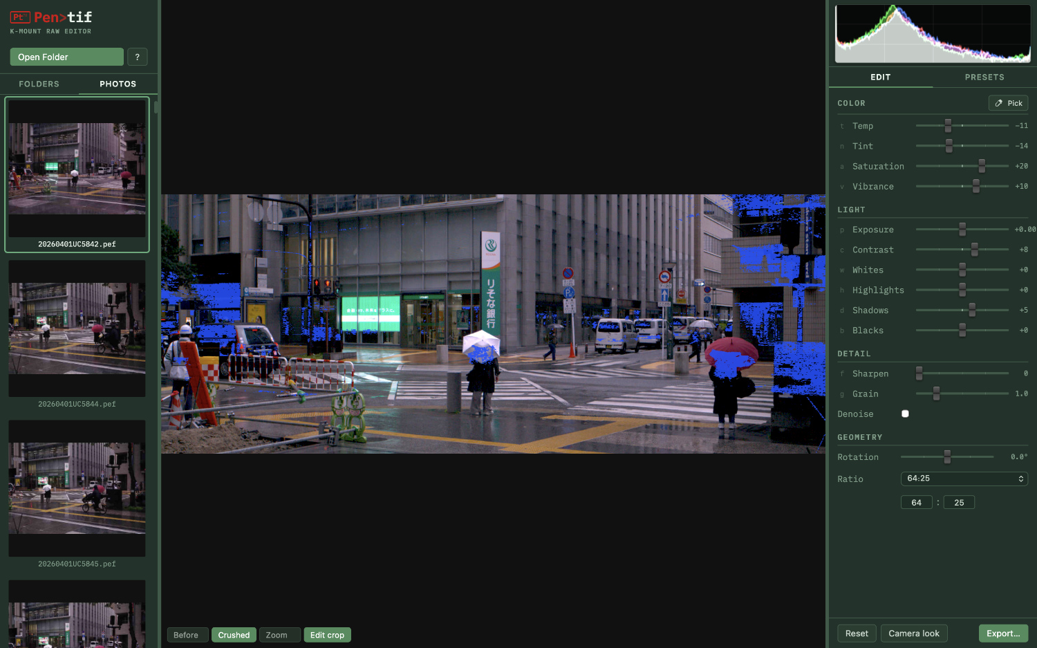Click the Export button
This screenshot has width=1037, height=648.
1002,633
